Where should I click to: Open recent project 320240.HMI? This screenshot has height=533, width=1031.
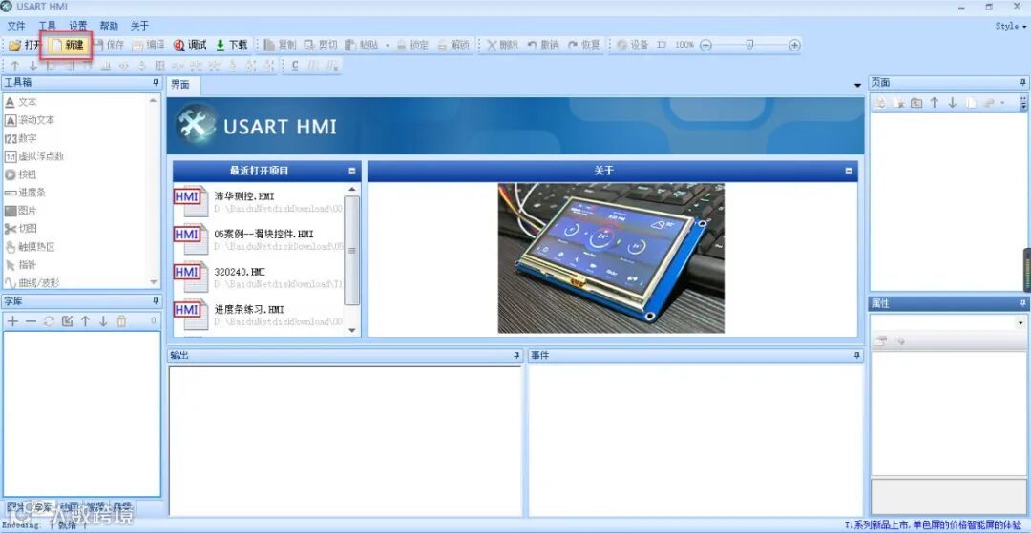[x=259, y=277]
